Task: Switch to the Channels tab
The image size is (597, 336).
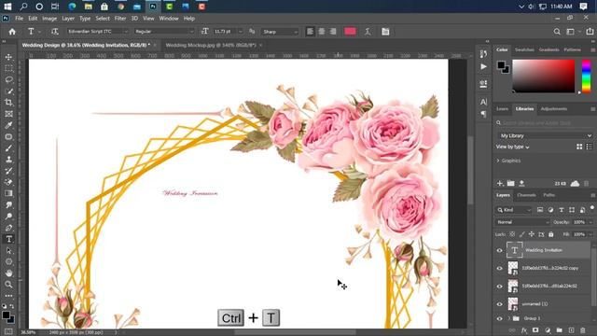Action: [526, 195]
